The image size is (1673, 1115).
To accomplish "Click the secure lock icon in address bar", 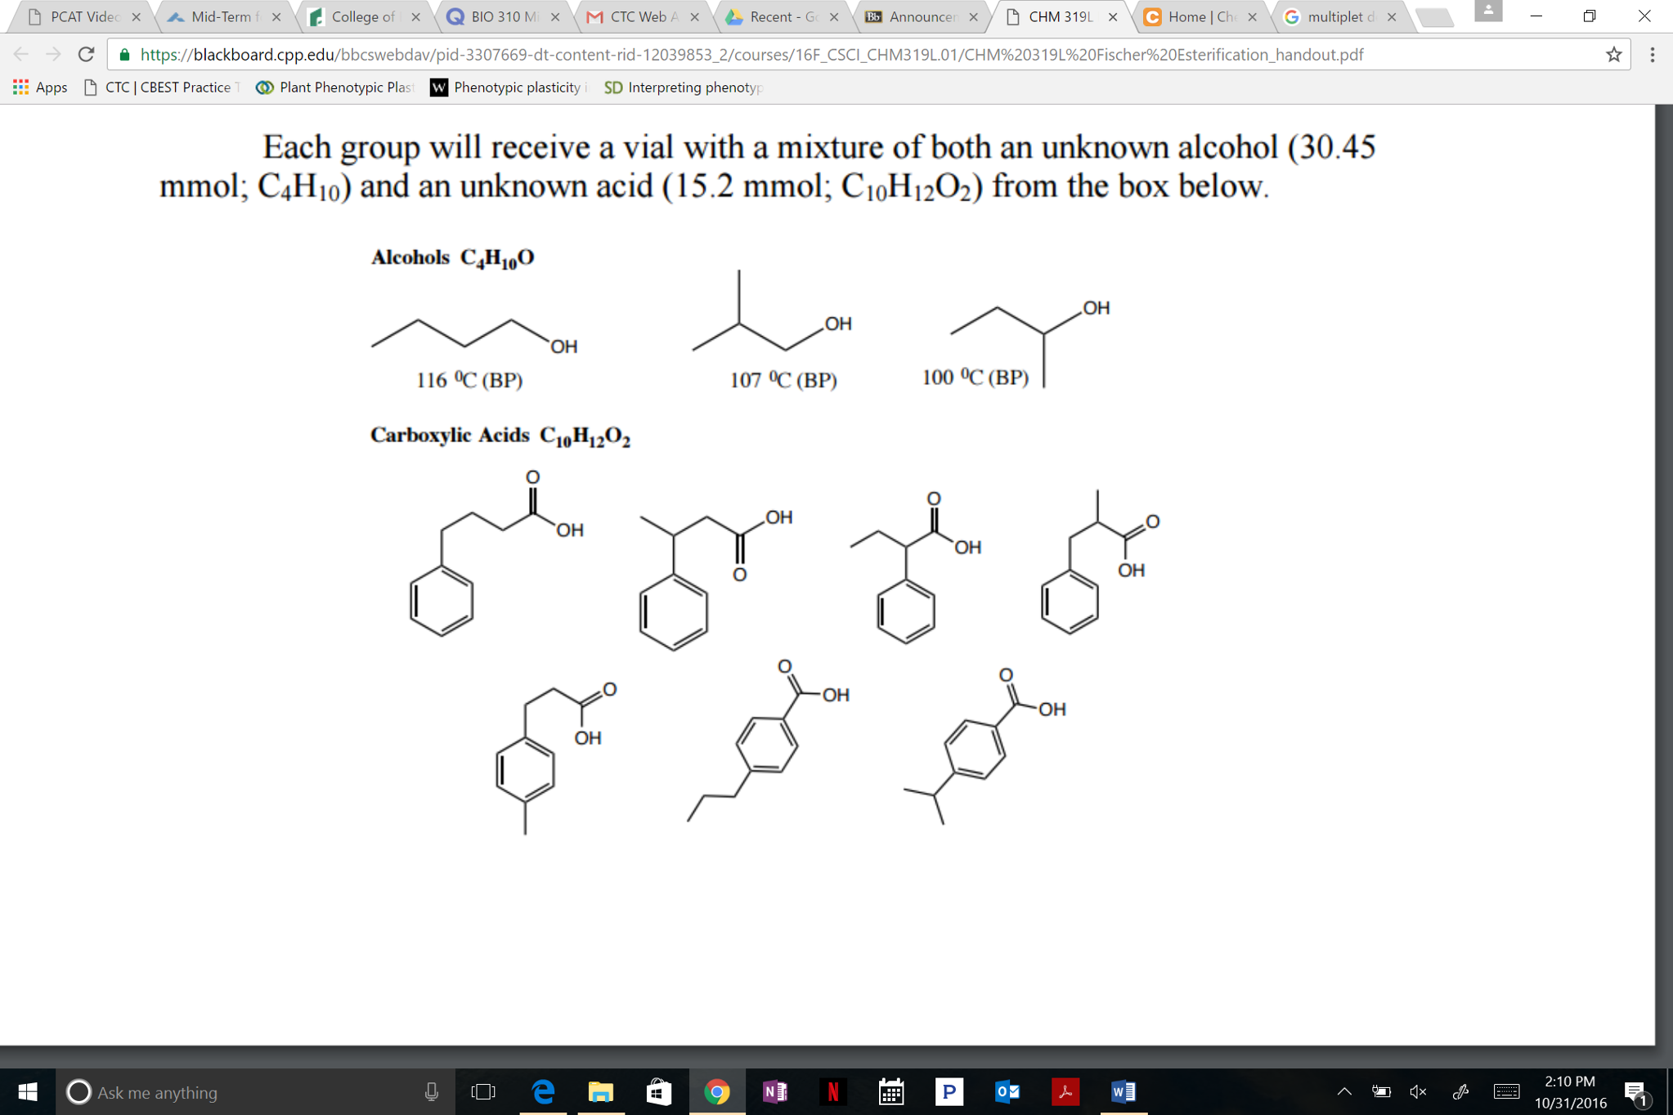I will (124, 55).
